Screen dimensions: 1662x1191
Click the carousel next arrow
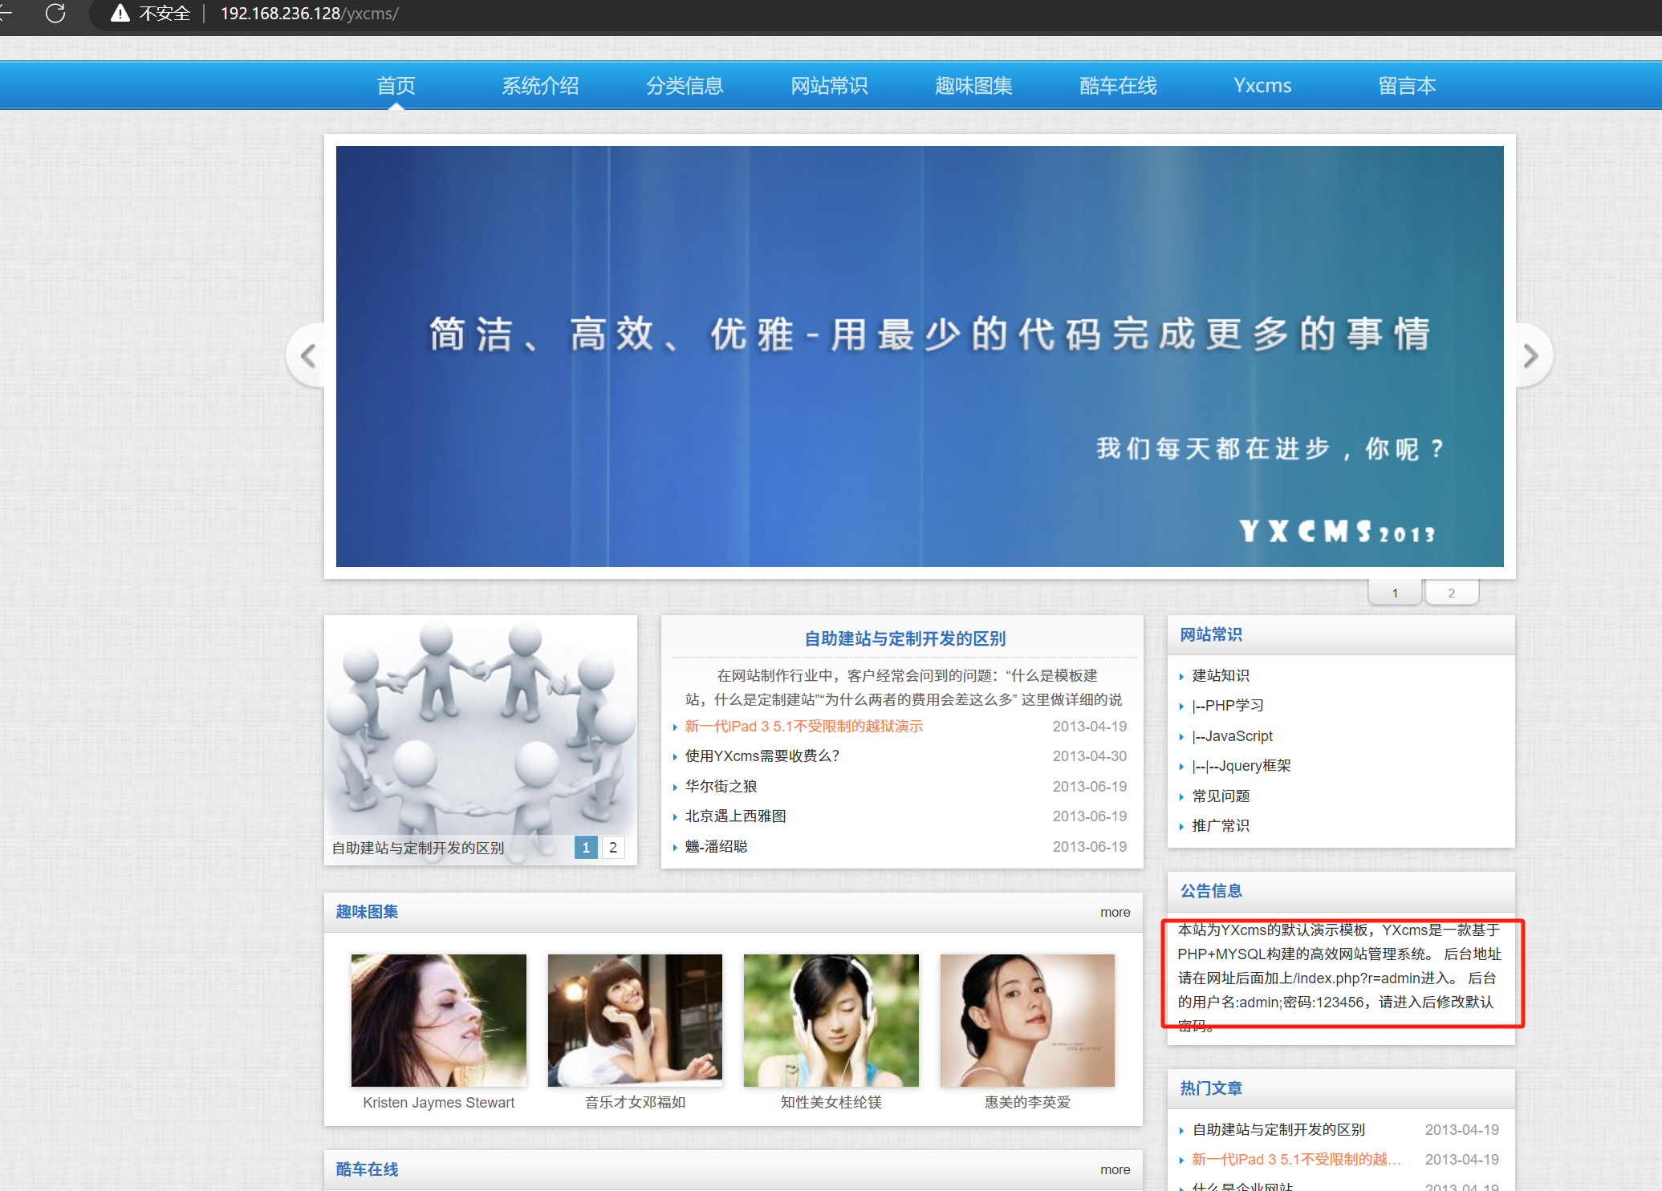[x=1530, y=356]
